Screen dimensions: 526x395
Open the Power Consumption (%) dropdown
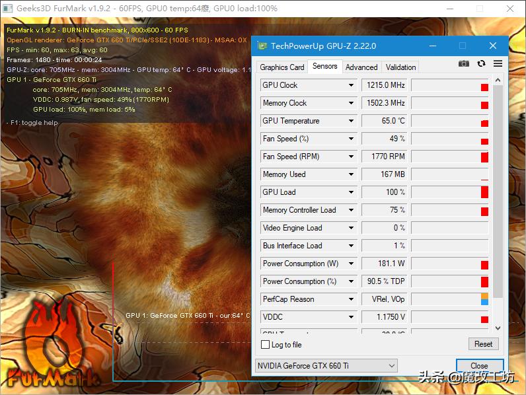pyautogui.click(x=351, y=281)
